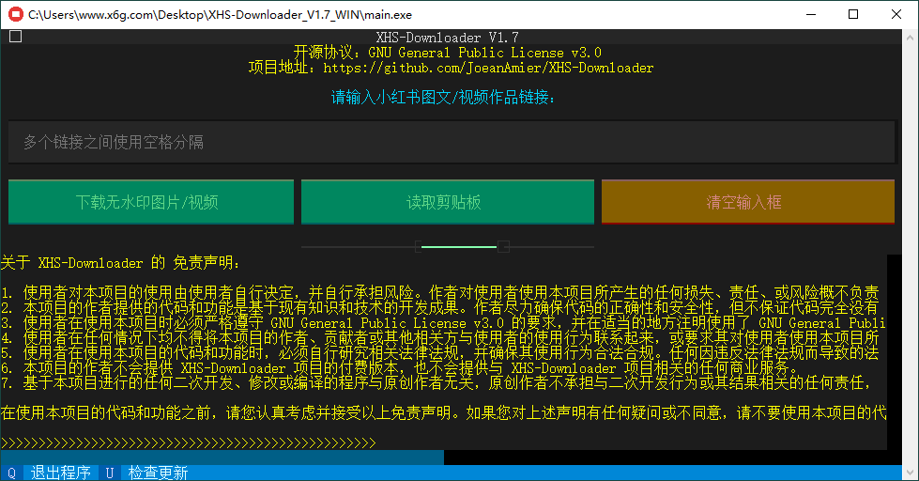
Task: Close the XHS-Downloader window
Action: coord(896,14)
